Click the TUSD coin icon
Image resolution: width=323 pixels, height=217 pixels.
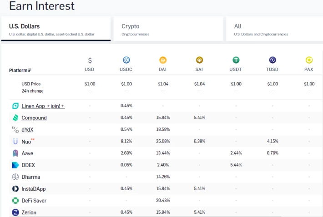(x=273, y=60)
